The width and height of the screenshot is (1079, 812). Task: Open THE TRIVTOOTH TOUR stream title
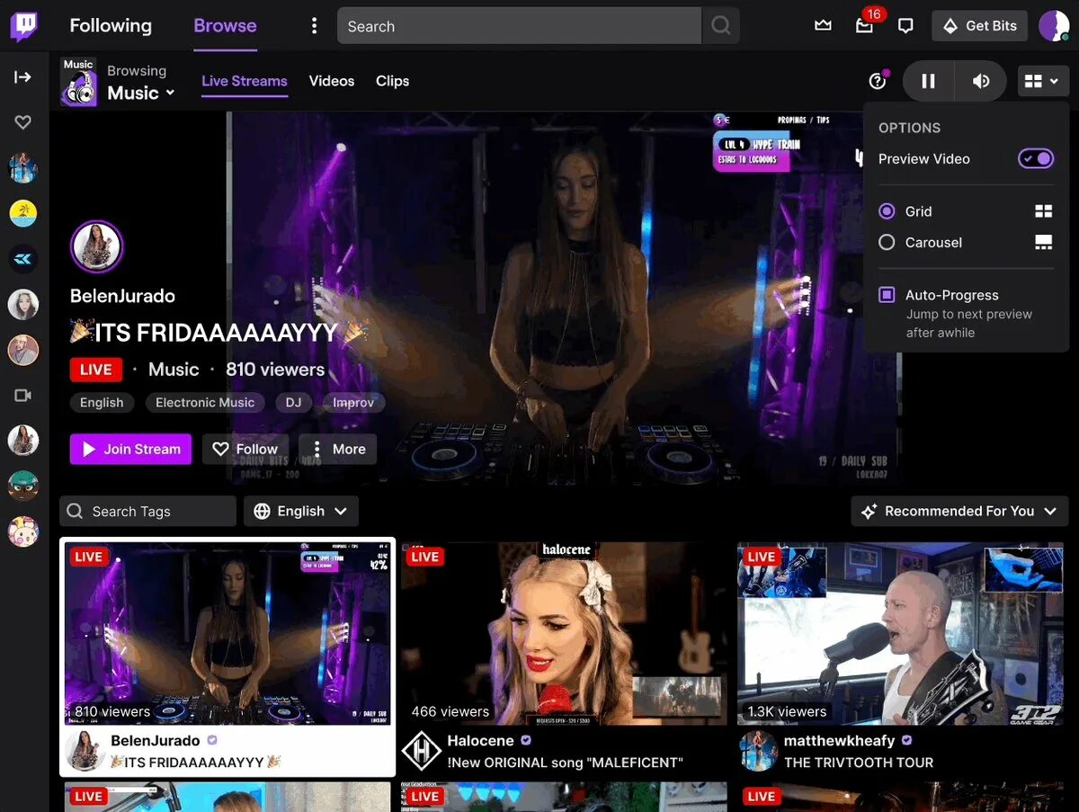click(859, 763)
